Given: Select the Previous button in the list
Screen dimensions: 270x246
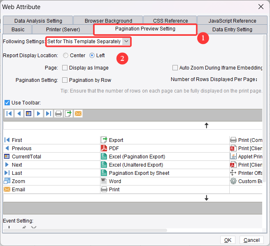Looking at the screenshot, I should [x=51, y=148].
